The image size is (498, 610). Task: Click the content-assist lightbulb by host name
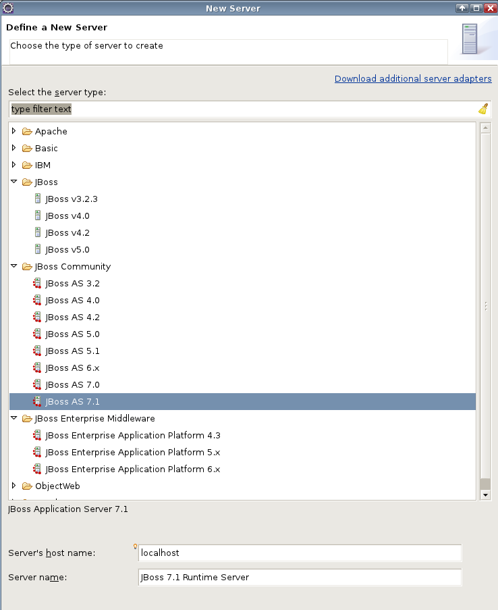[135, 547]
